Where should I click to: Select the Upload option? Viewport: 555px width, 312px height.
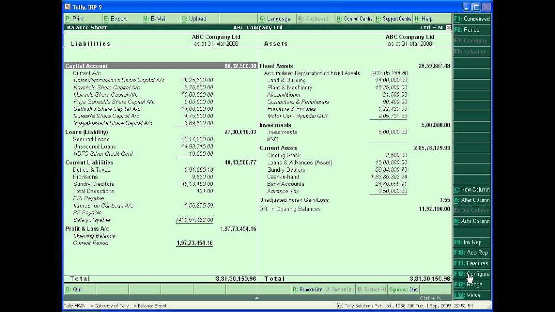click(199, 19)
